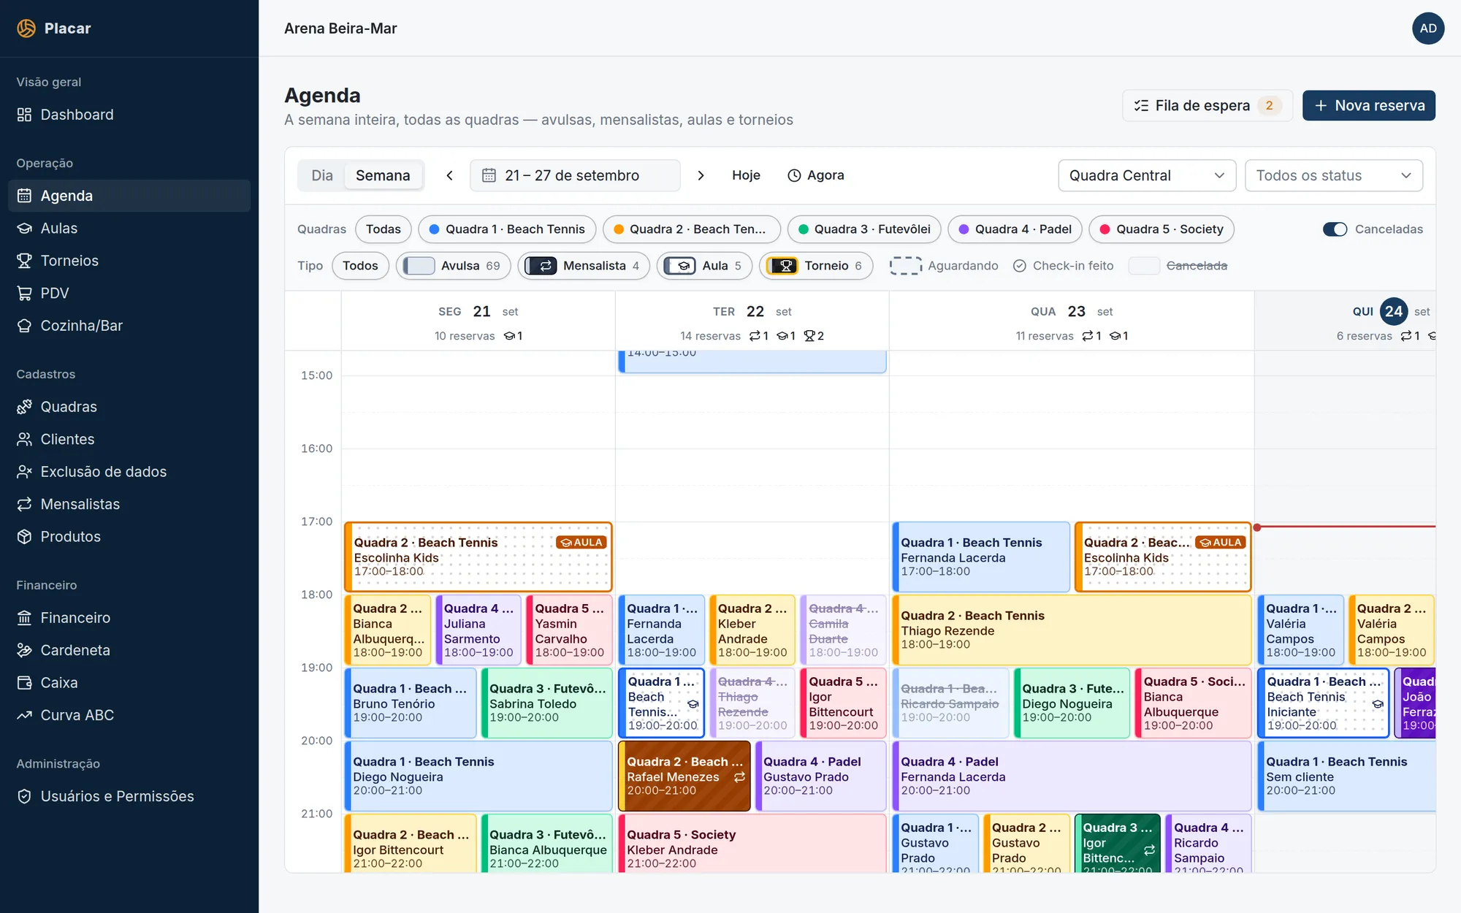Toggle the Canceladas switch
The height and width of the screenshot is (913, 1461).
tap(1335, 229)
